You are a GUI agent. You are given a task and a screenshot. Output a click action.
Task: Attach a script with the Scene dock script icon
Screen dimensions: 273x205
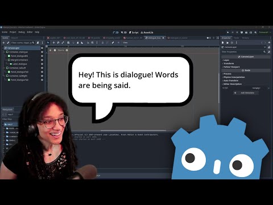38,43
